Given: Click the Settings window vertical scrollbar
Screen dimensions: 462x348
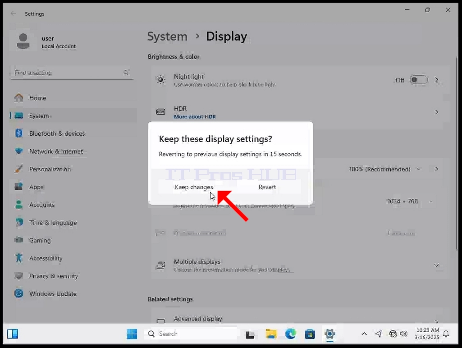Looking at the screenshot, I should point(457,153).
